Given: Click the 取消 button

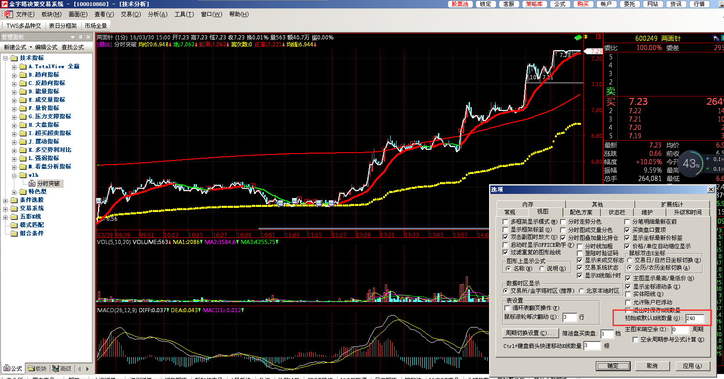Looking at the screenshot, I should 652,366.
